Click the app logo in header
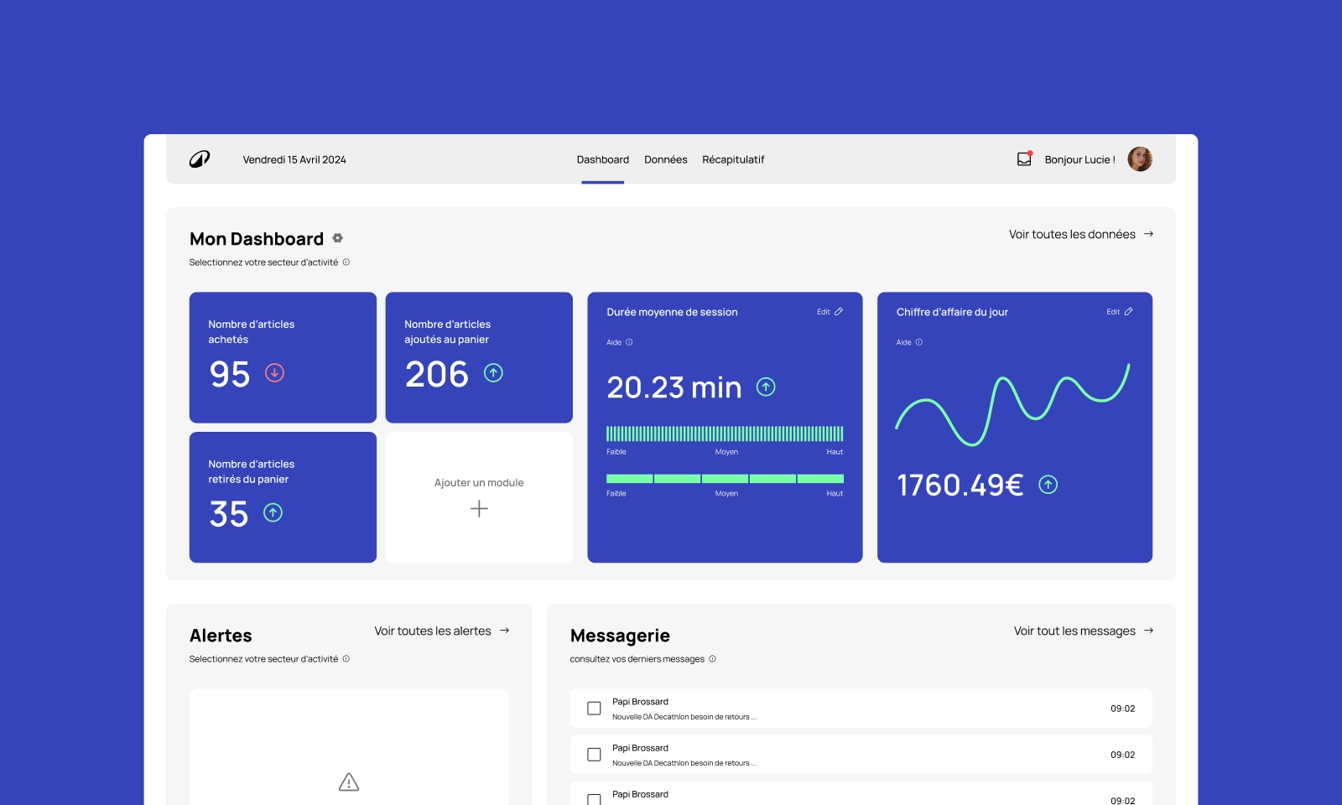The height and width of the screenshot is (805, 1342). 200,159
